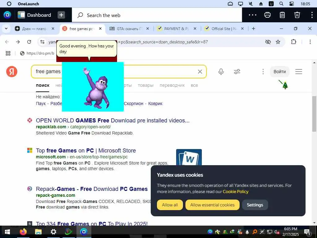Open the Extensions puzzle icon

click(x=293, y=42)
